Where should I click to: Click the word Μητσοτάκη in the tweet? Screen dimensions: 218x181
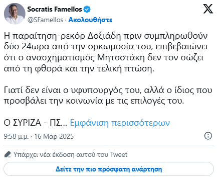(x=121, y=58)
